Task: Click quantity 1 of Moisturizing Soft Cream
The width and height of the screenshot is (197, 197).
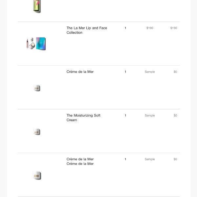Action: [125, 115]
